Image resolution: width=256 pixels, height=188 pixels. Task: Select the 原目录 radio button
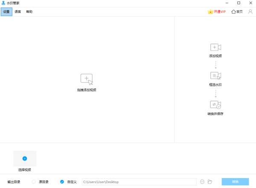click(34, 182)
